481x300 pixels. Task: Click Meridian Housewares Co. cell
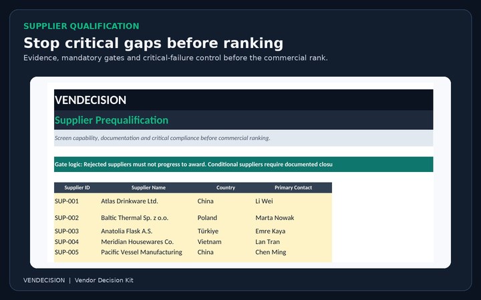pos(137,242)
